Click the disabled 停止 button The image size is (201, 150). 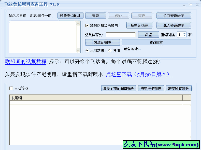click(x=119, y=16)
